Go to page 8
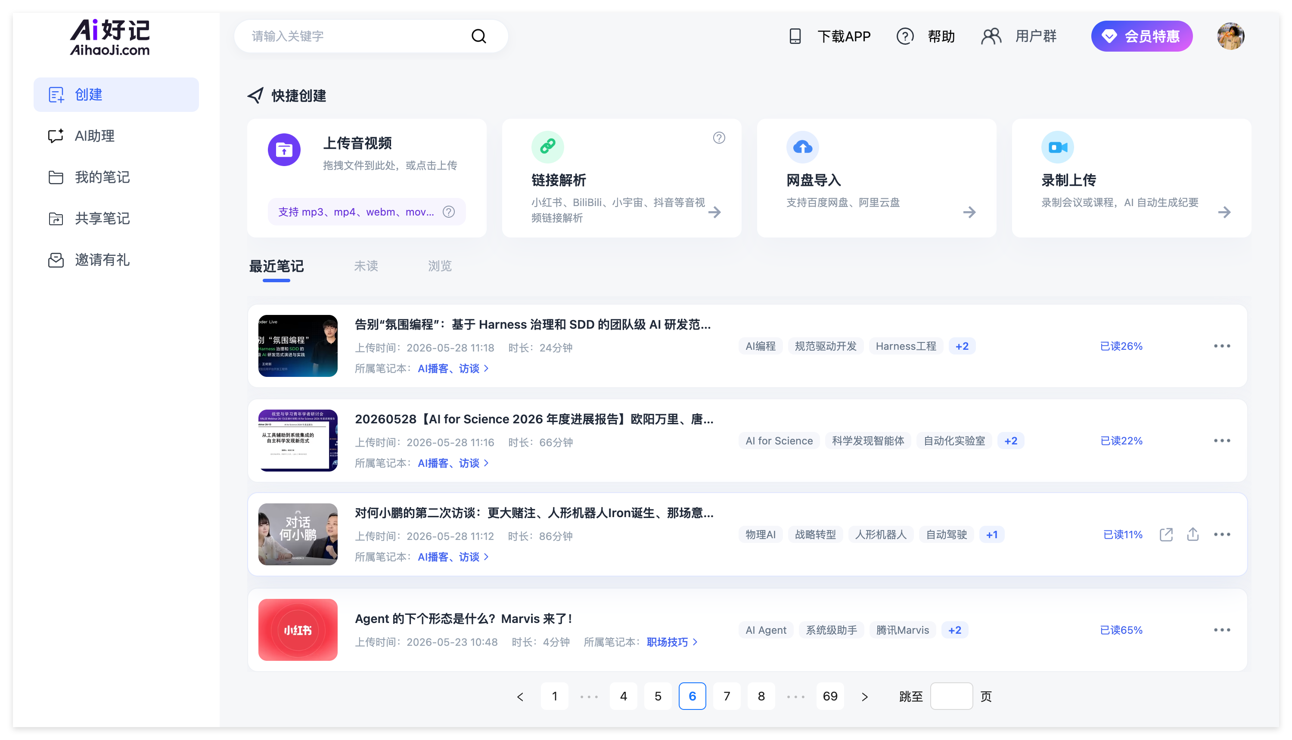Screen dimensions: 1292x740 tap(761, 696)
